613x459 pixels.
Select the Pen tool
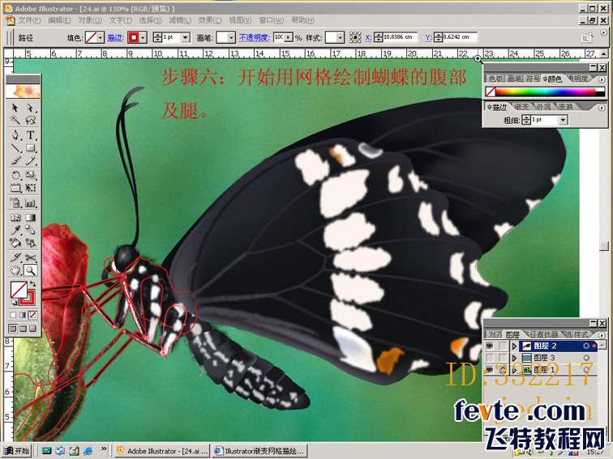pos(15,134)
